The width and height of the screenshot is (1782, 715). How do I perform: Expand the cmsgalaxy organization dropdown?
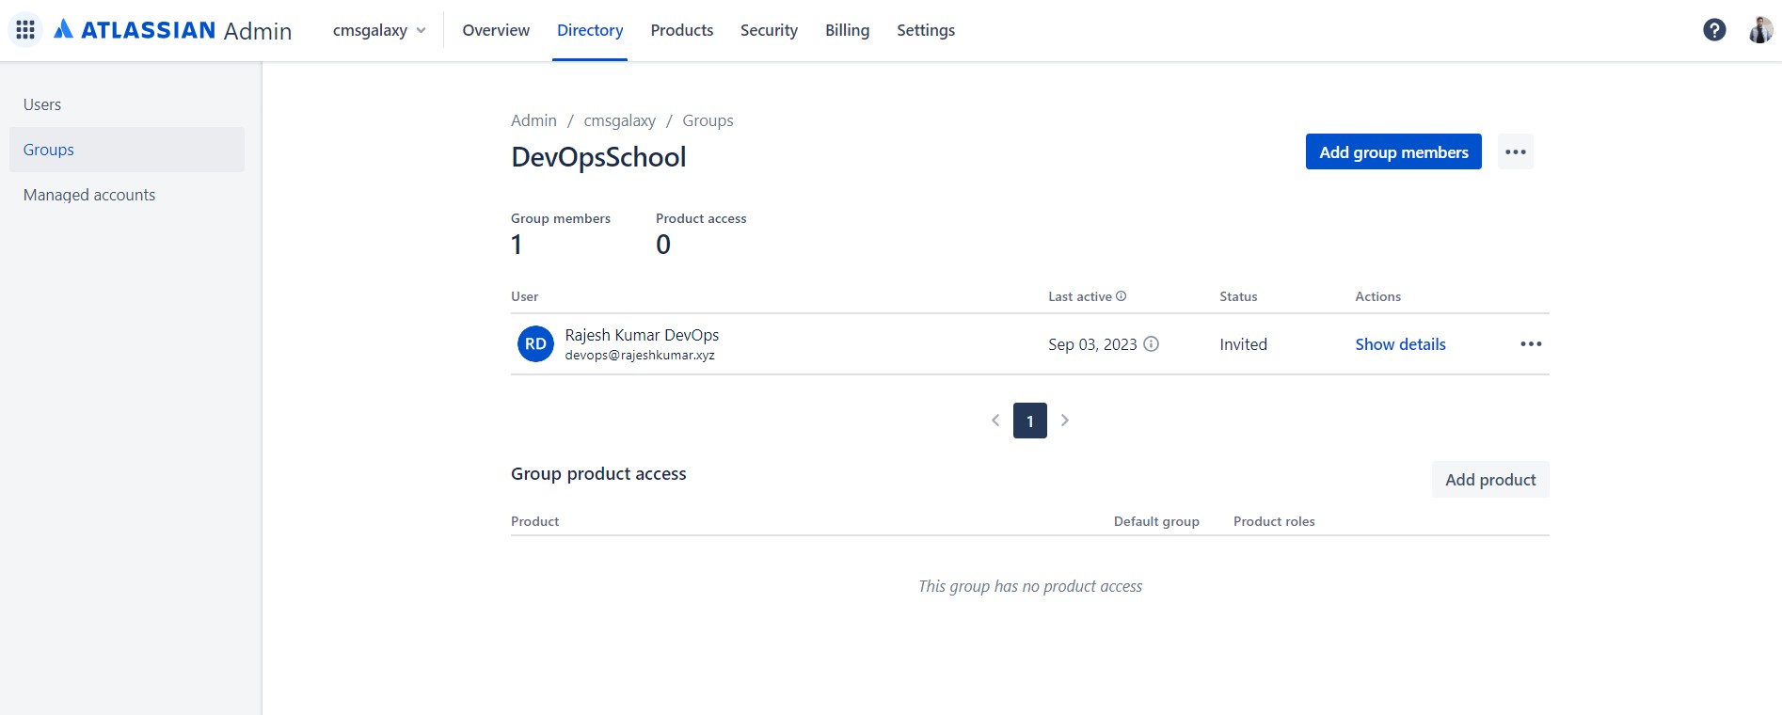point(379,30)
